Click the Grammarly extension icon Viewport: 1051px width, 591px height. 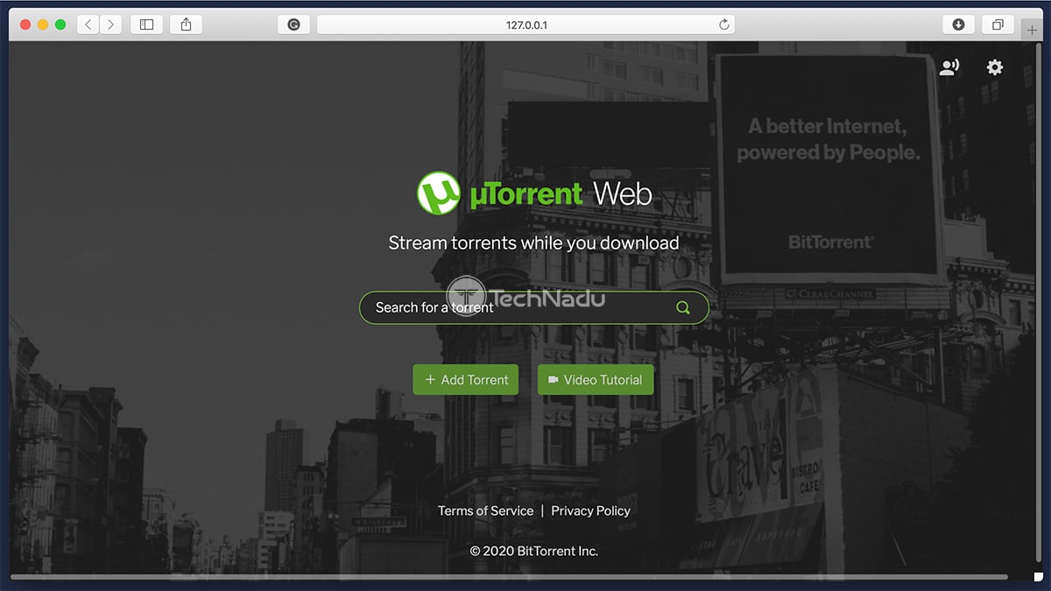(x=293, y=25)
